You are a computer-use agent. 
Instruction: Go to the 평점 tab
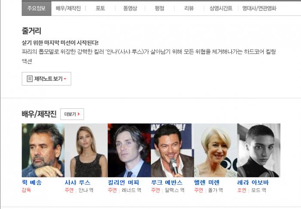(160, 8)
